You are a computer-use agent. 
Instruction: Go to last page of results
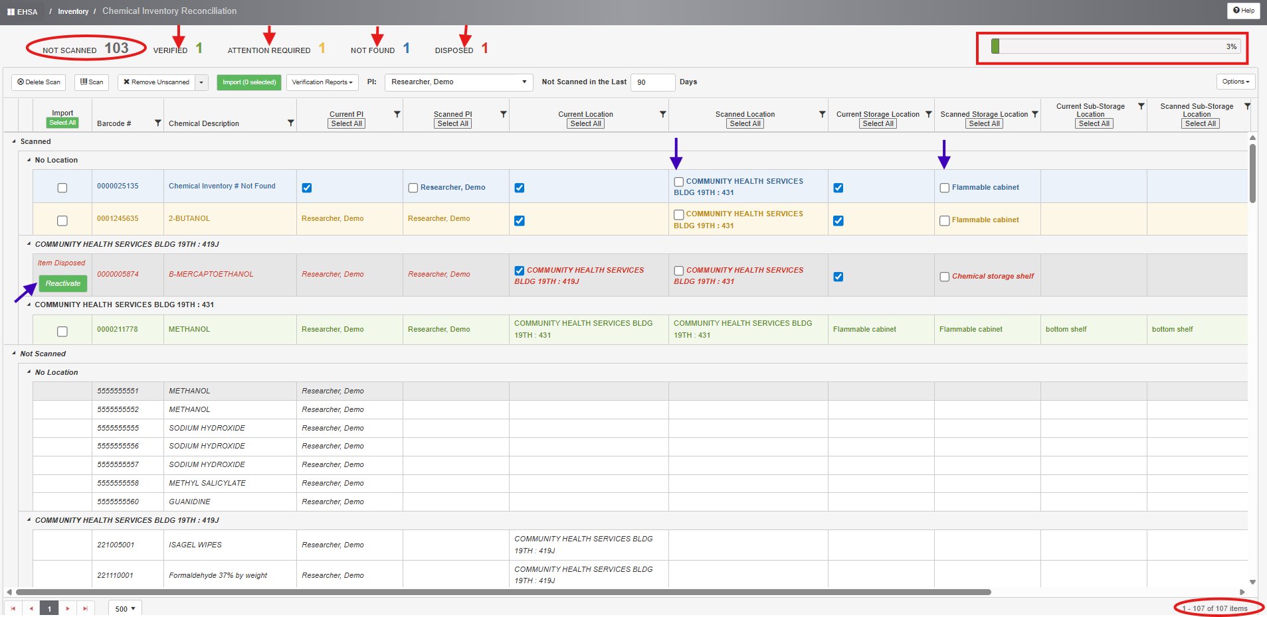tap(85, 608)
